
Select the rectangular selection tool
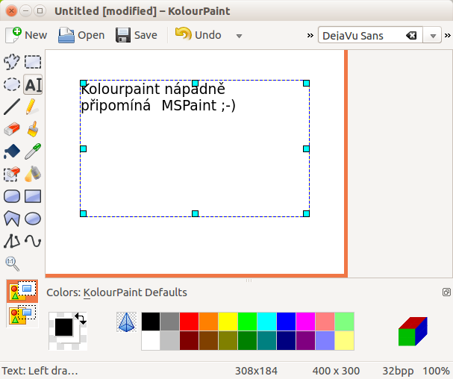pyautogui.click(x=33, y=62)
